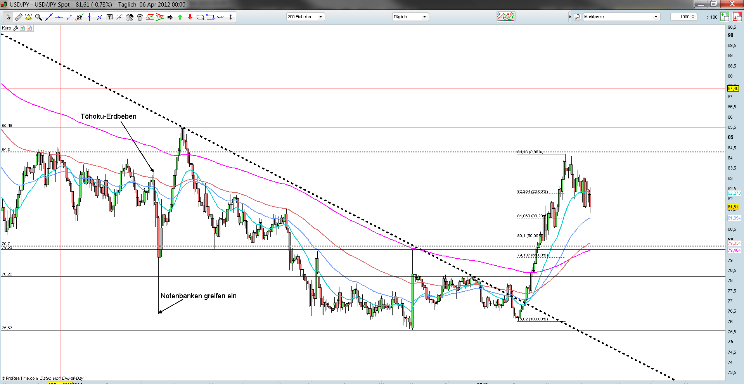Viewport: 744px width, 384px height.
Task: Click the indicators chart icon in toolbar
Action: [505, 17]
